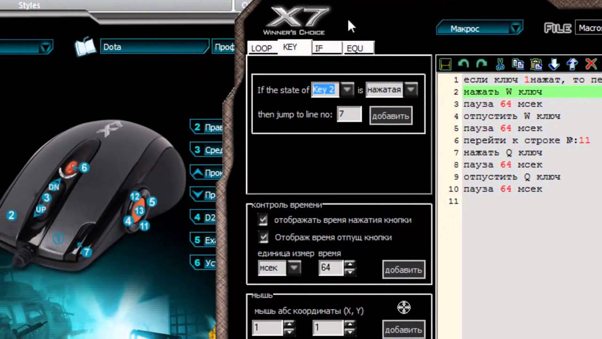Switch to the LOOP tab
The image size is (602, 339).
click(x=261, y=48)
